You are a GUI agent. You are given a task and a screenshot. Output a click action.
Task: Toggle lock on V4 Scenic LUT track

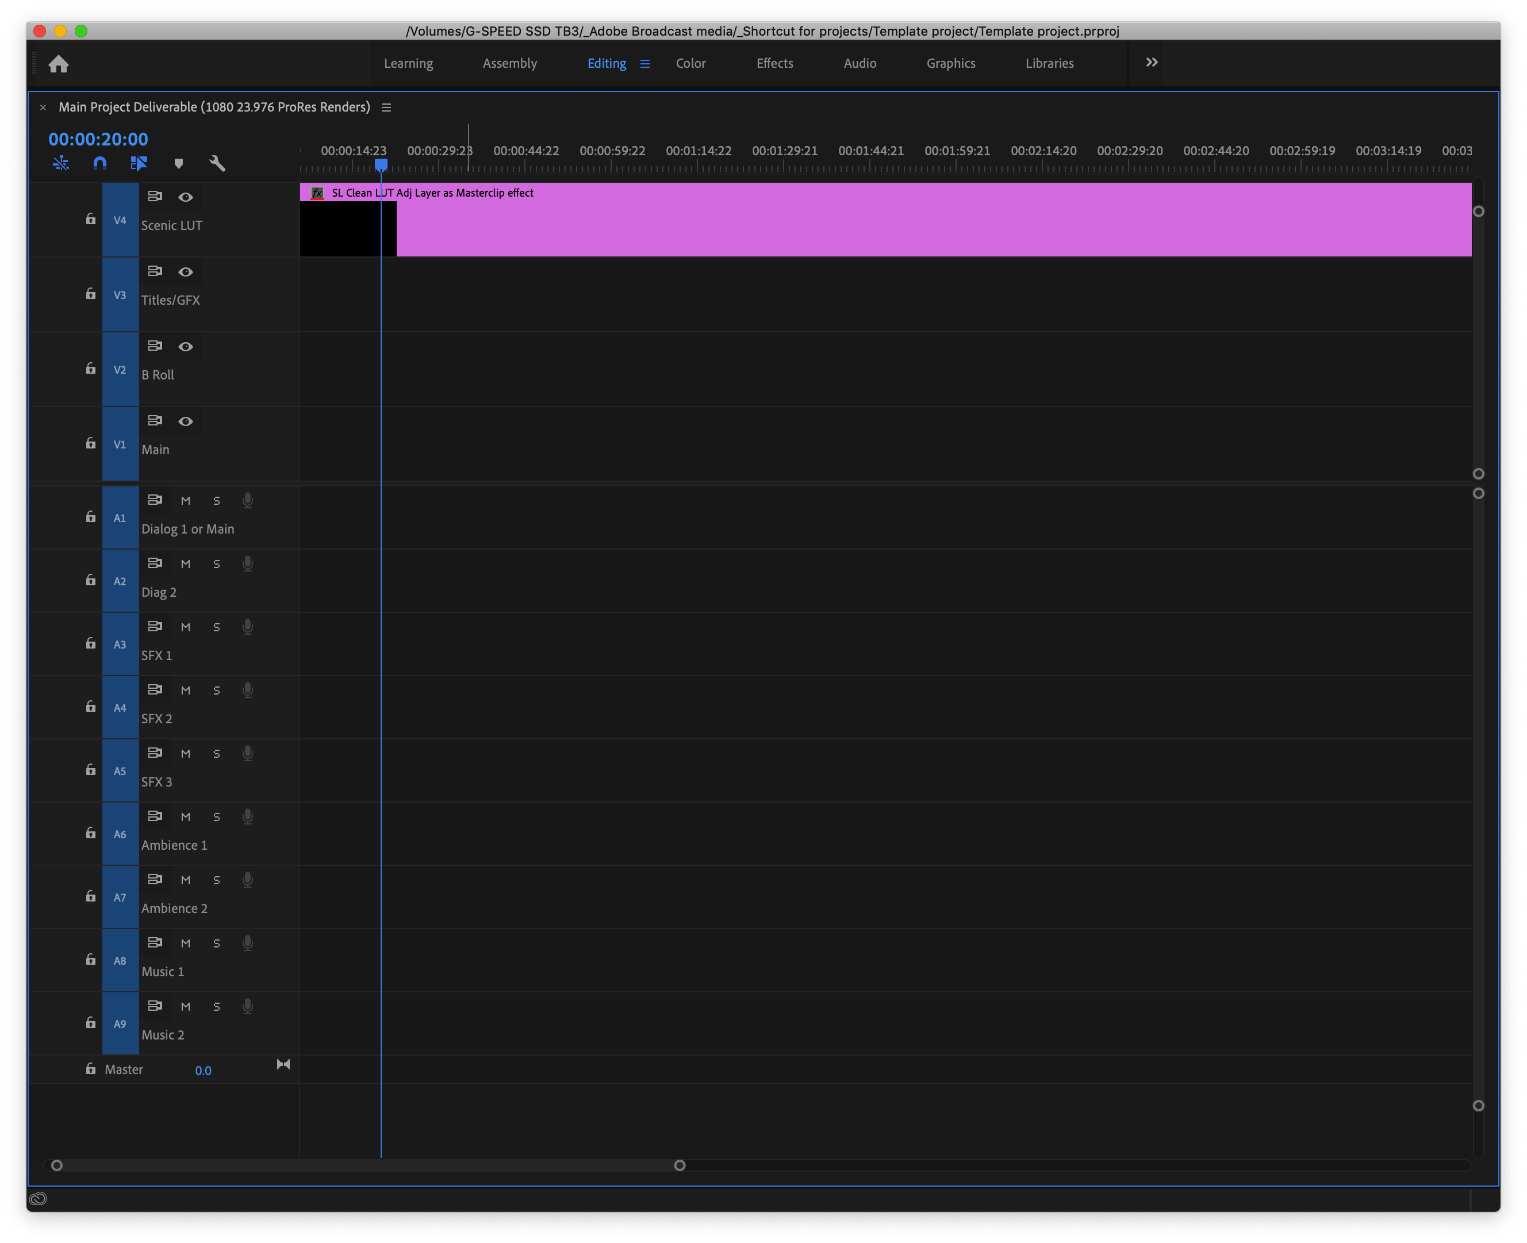tap(91, 219)
